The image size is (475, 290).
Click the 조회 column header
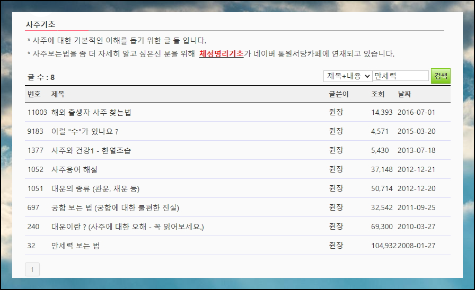(378, 94)
